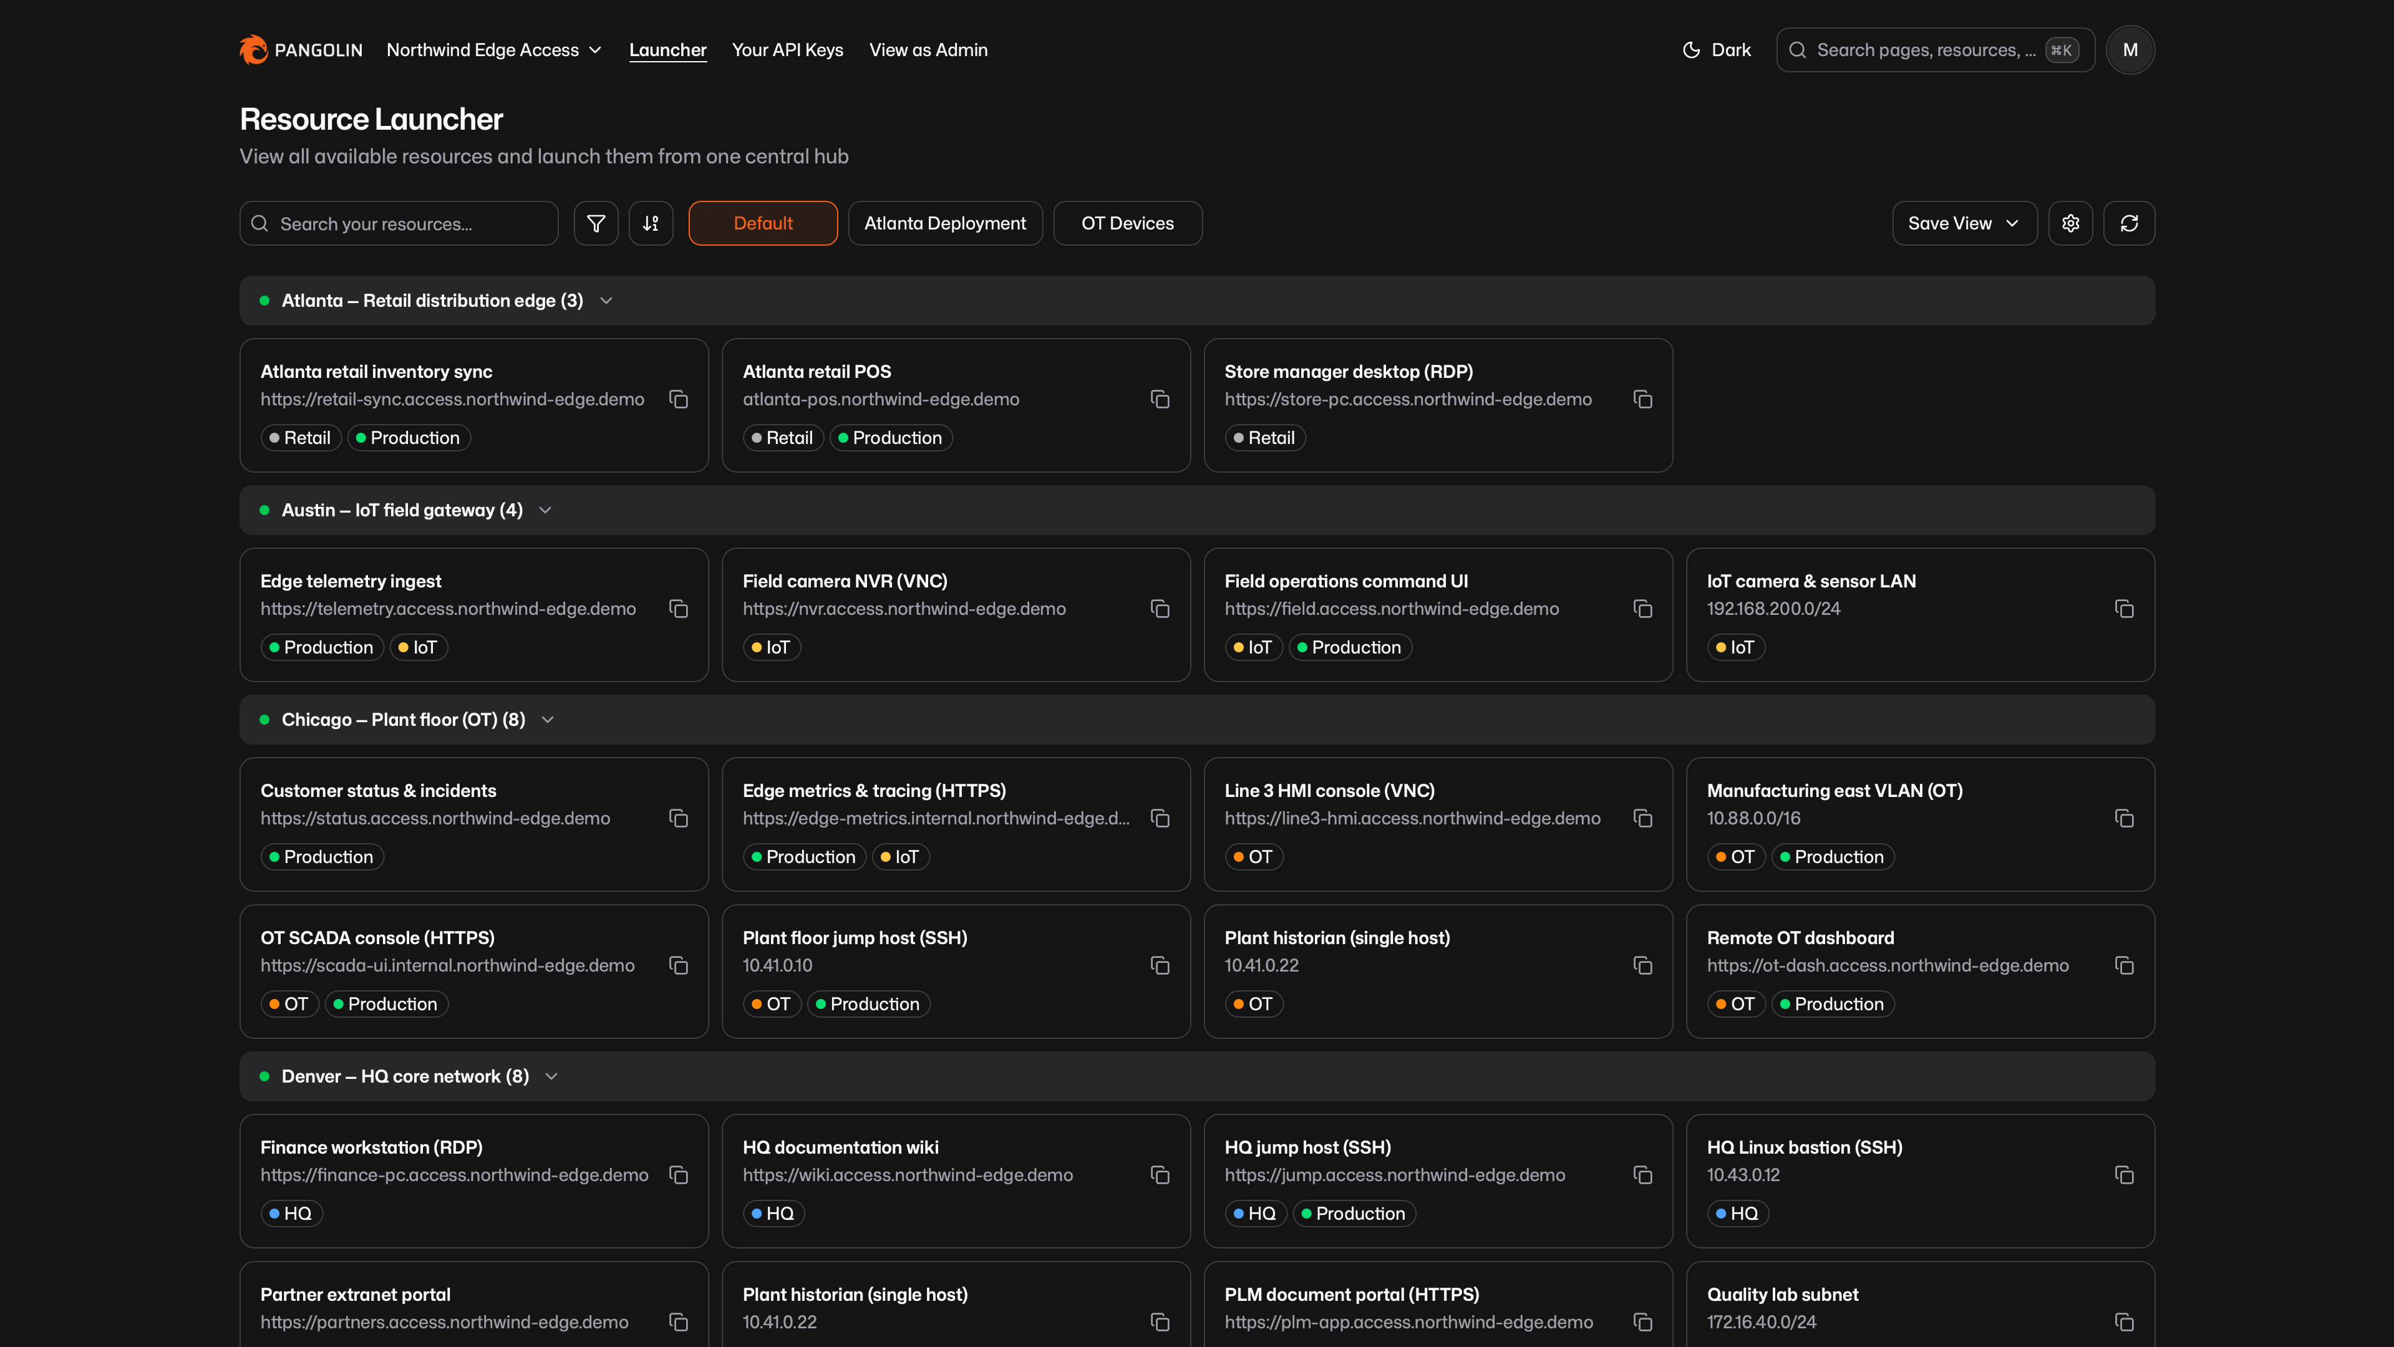The height and width of the screenshot is (1347, 2394).
Task: Click the Pangolin logo icon
Action: (253, 49)
